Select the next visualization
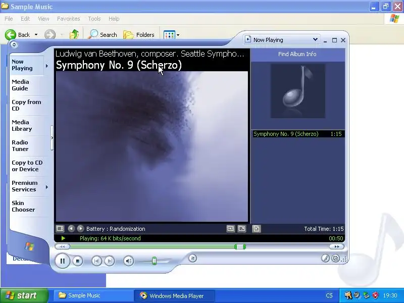Image resolution: width=404 pixels, height=303 pixels. tap(80, 229)
